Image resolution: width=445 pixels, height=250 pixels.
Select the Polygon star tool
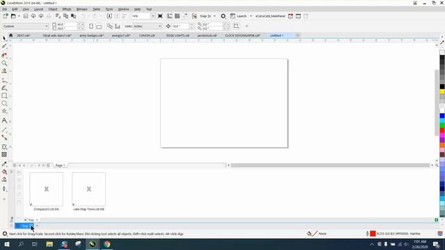(x=4, y=111)
